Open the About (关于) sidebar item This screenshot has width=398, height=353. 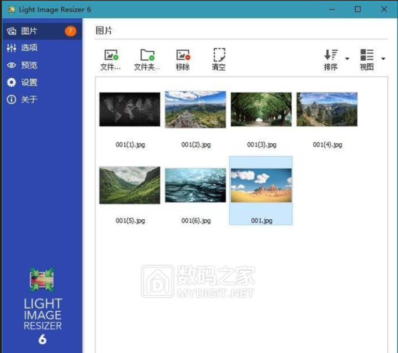[x=29, y=100]
